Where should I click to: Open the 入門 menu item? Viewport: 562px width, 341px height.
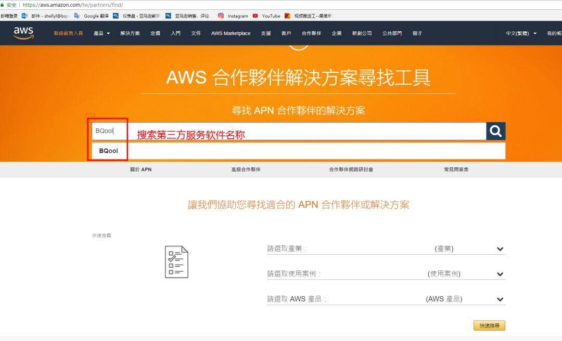point(176,33)
